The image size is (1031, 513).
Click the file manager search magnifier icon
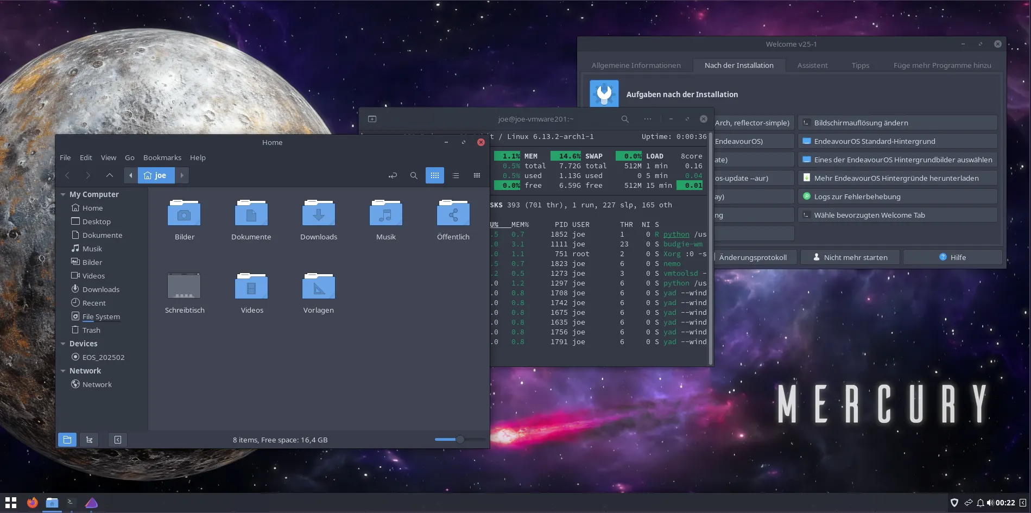point(414,175)
